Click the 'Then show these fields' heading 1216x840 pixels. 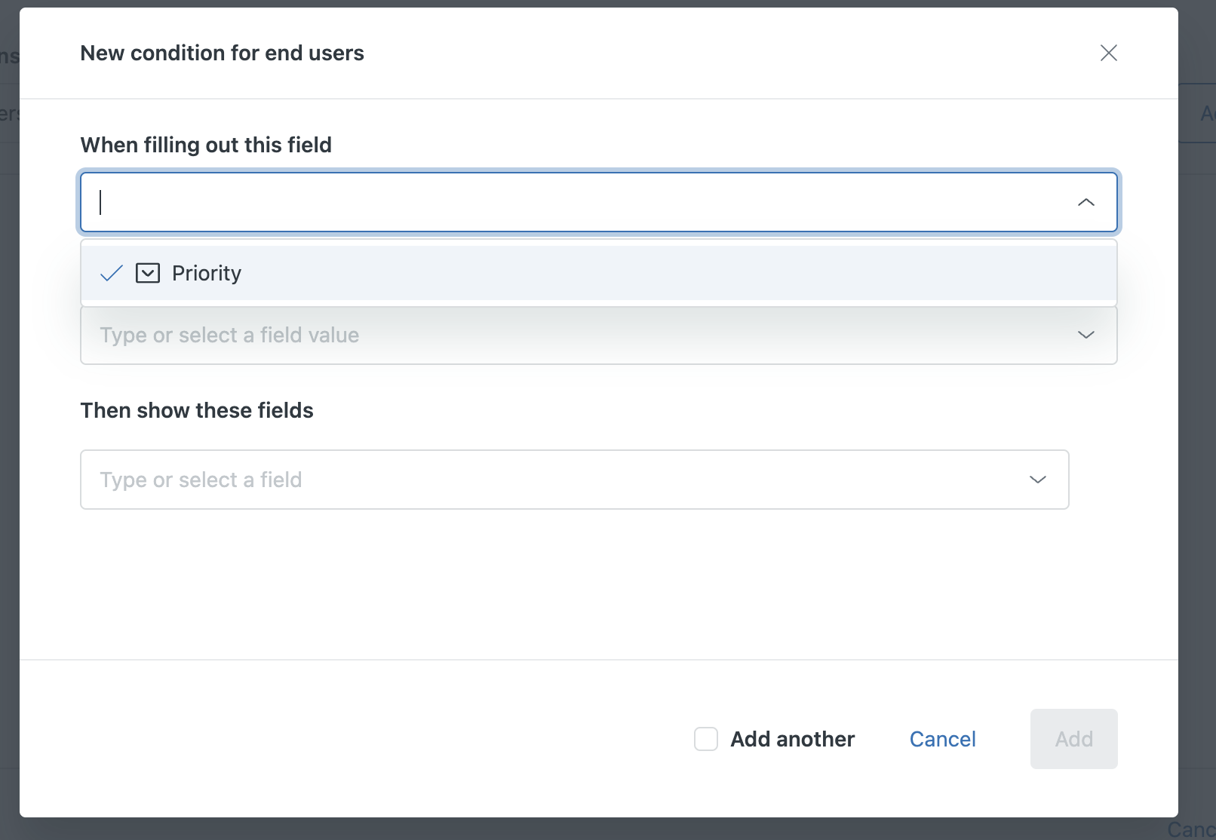click(197, 410)
